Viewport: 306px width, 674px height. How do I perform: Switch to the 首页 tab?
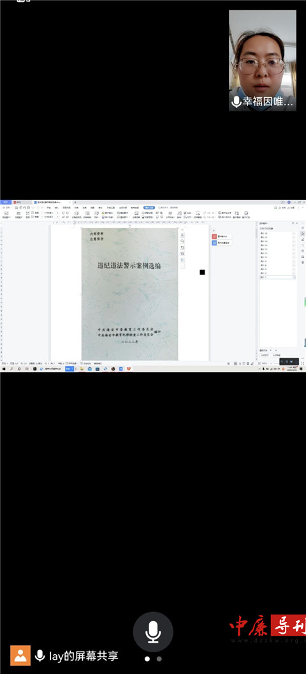pyautogui.click(x=6, y=202)
